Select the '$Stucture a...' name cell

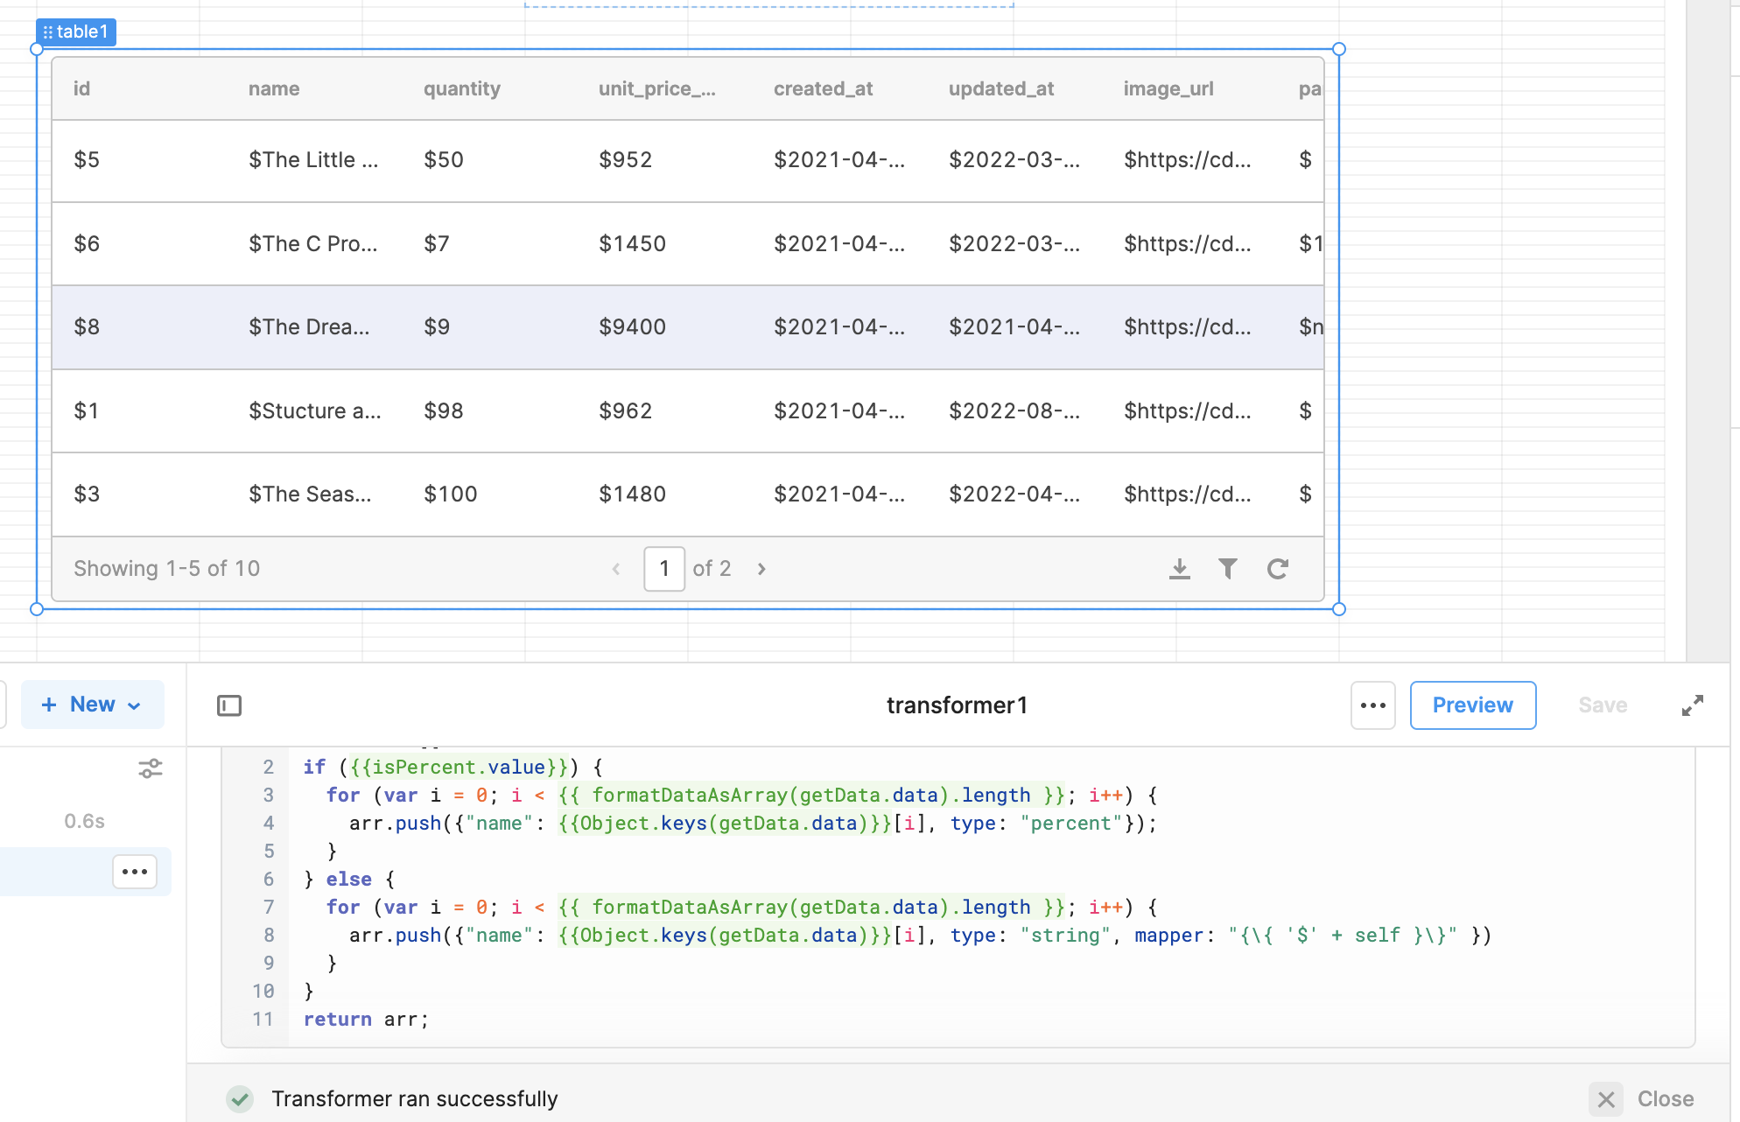[x=315, y=411]
